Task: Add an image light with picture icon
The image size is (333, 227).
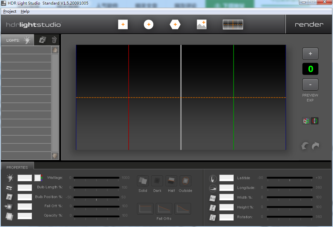Action: [x=201, y=24]
